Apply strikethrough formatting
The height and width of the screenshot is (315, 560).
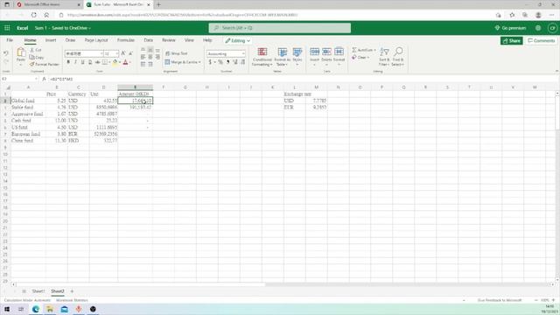[x=97, y=62]
